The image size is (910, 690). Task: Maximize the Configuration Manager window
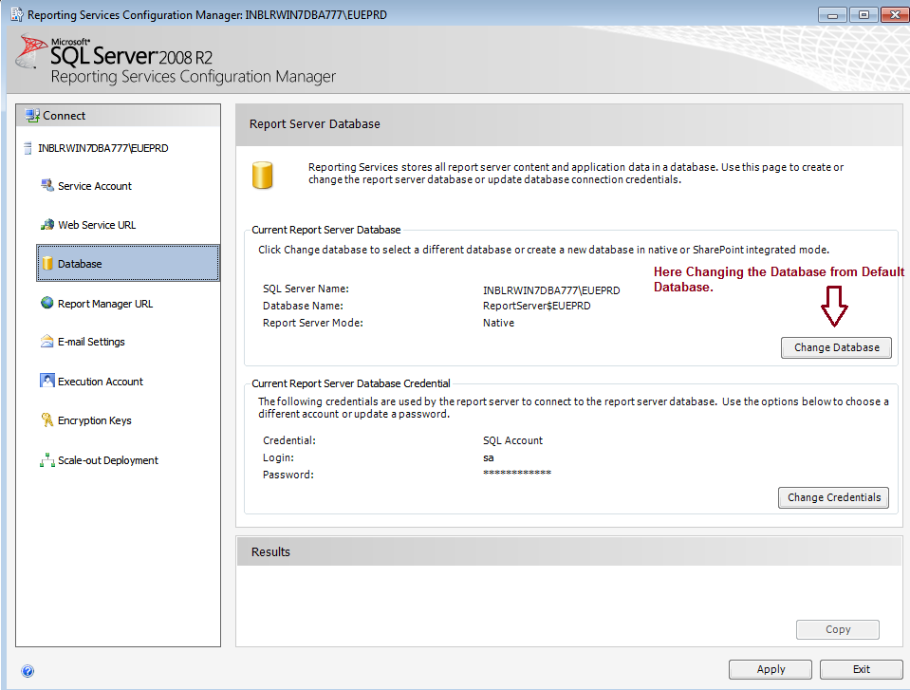[864, 14]
